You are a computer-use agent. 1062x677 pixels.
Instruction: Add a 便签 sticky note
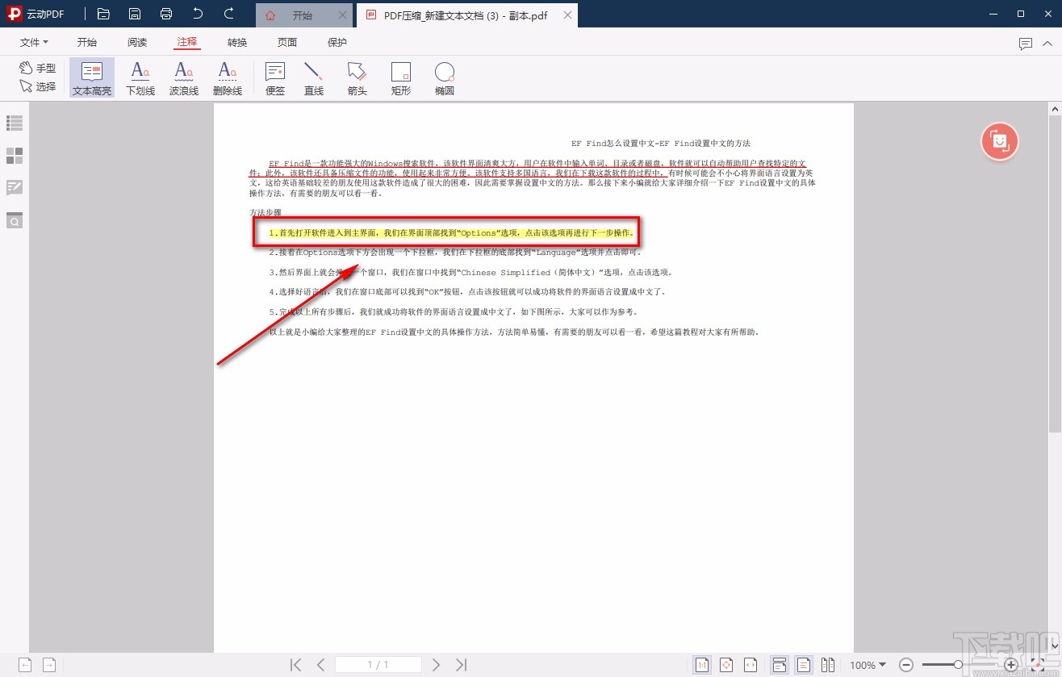[x=275, y=78]
